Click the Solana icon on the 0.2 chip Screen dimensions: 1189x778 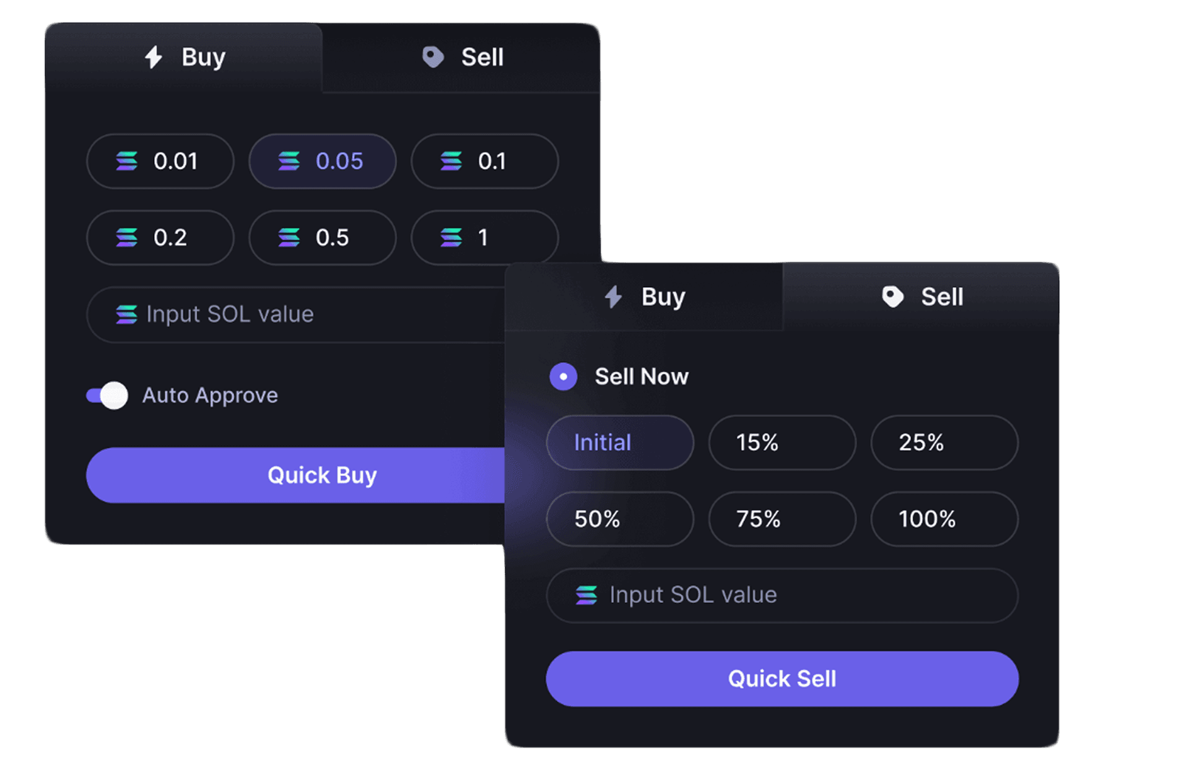(x=127, y=237)
